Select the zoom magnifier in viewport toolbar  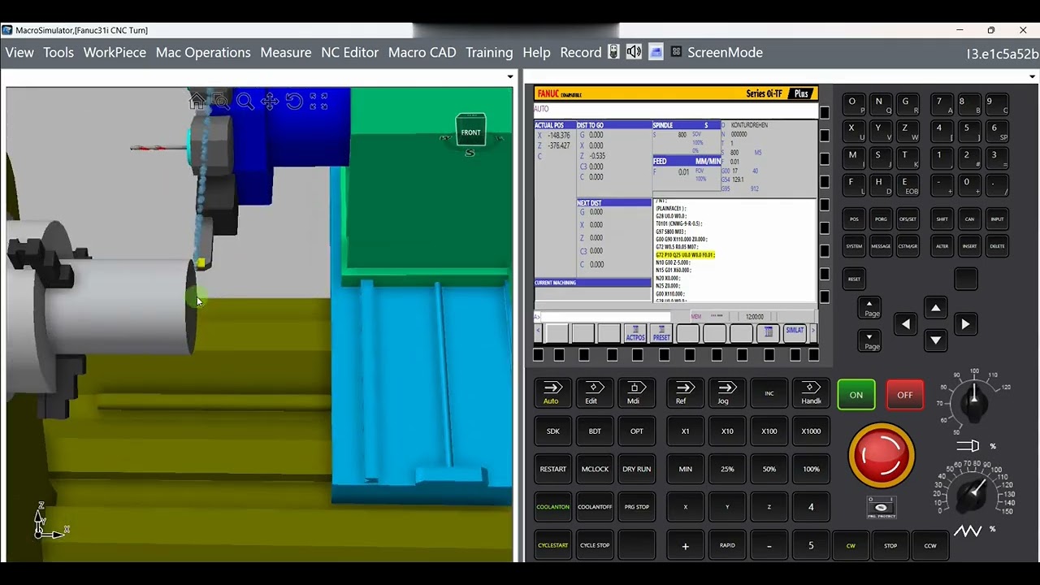(x=245, y=102)
